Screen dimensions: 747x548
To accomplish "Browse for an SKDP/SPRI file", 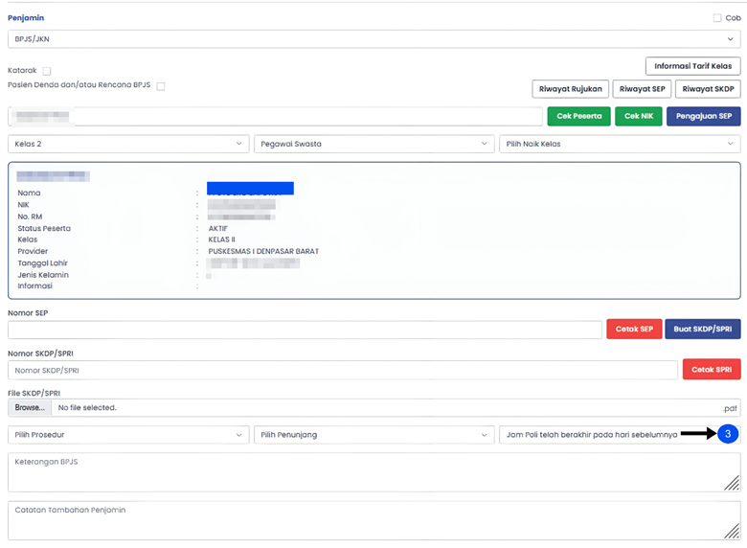I will coord(30,407).
